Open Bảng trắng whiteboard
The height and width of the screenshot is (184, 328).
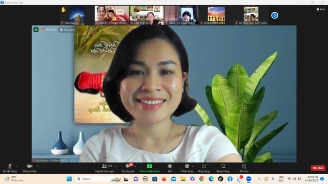click(x=223, y=168)
